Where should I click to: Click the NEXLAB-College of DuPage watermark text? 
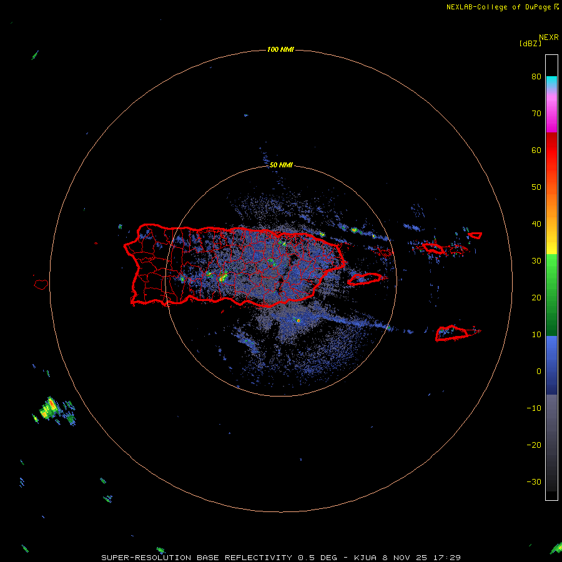point(498,7)
